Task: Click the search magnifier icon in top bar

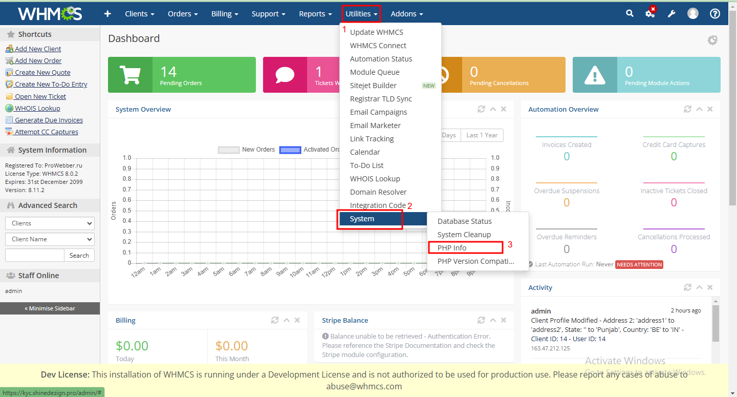Action: coord(630,14)
